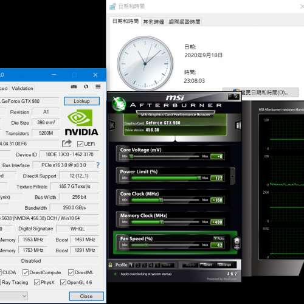Screen dimensions: 304x304
Task: Click 變更日期和時間 button
Action: point(261,92)
